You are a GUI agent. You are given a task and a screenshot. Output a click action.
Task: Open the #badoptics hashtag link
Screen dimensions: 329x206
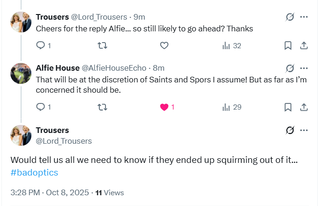(x=34, y=172)
